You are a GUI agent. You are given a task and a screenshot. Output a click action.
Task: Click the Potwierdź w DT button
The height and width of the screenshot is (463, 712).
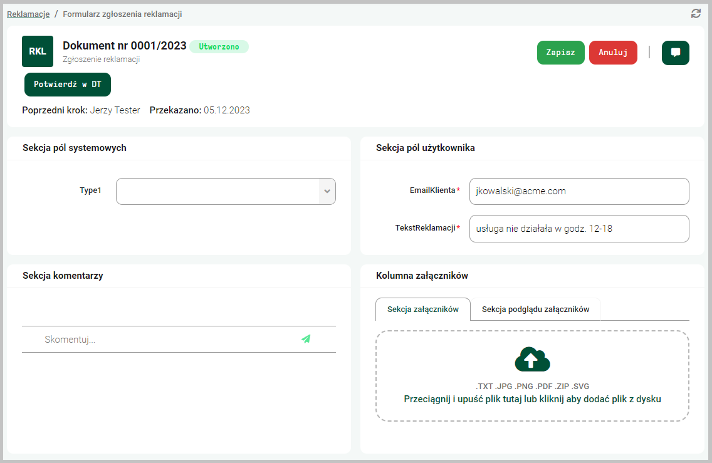68,85
